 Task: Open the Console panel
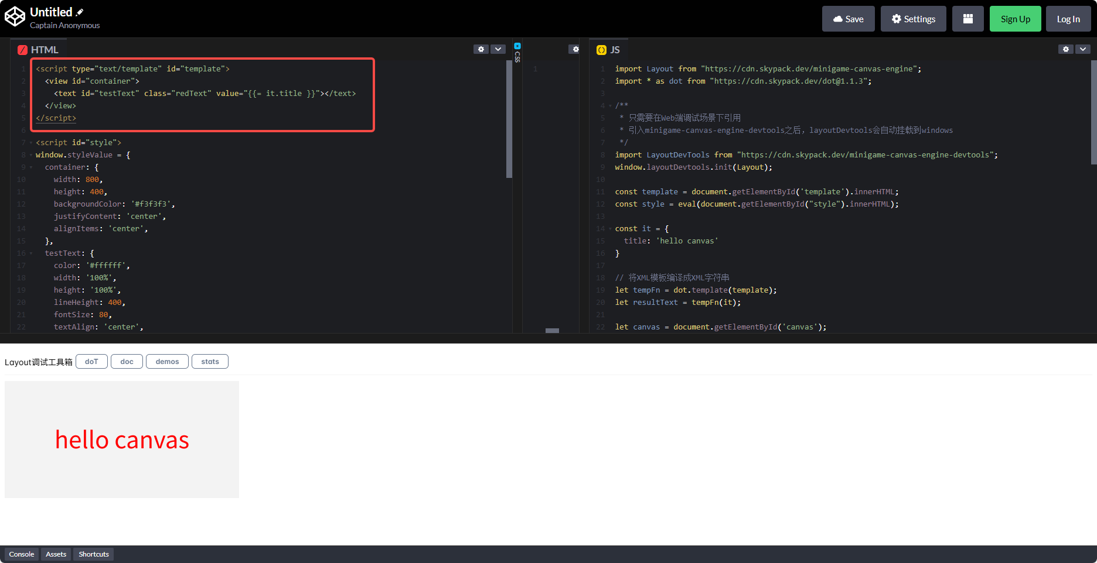(22, 554)
